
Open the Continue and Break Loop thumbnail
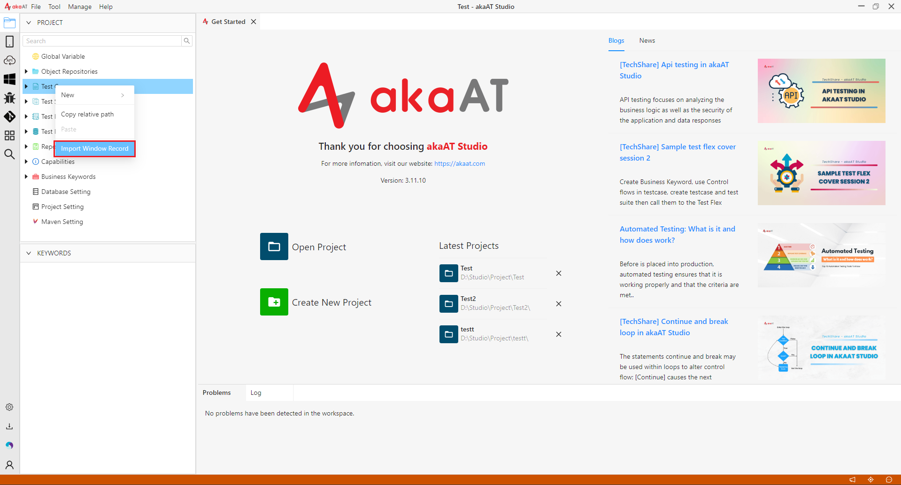[x=821, y=347]
